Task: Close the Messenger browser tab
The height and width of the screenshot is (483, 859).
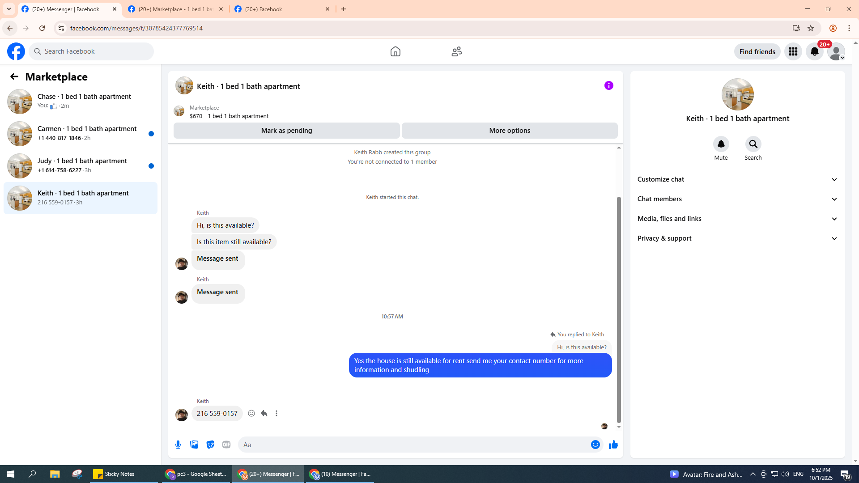Action: 115,9
